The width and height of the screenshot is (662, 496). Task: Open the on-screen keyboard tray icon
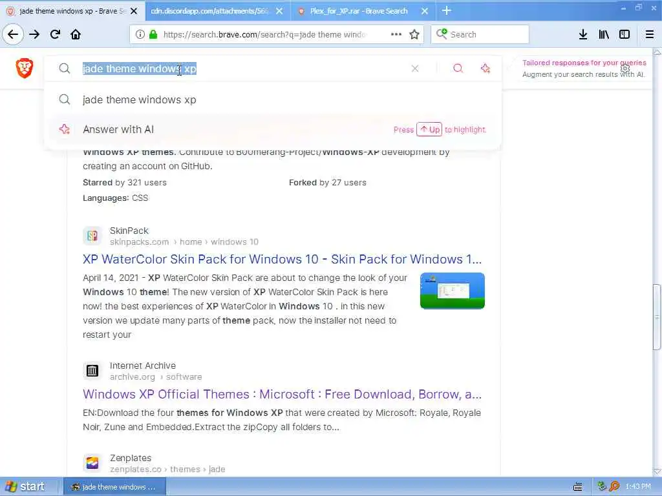[x=577, y=487]
